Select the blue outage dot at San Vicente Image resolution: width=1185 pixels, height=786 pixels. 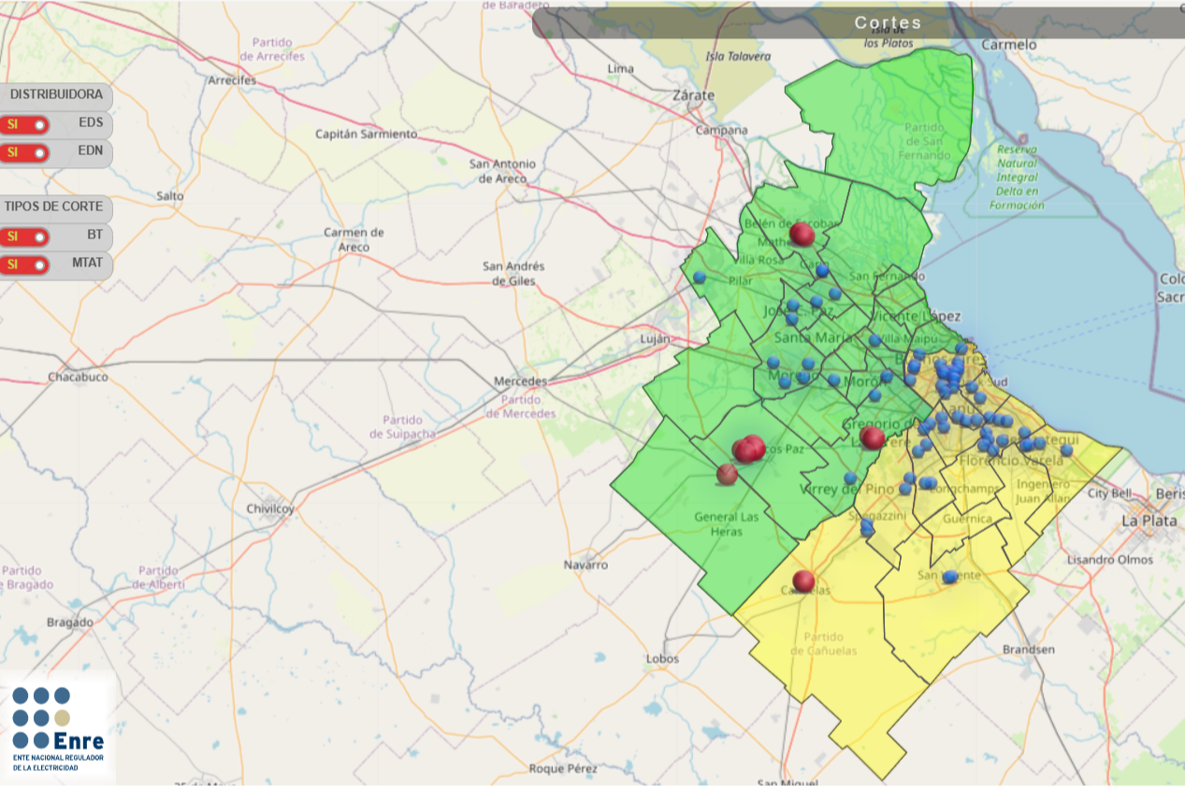(x=949, y=577)
